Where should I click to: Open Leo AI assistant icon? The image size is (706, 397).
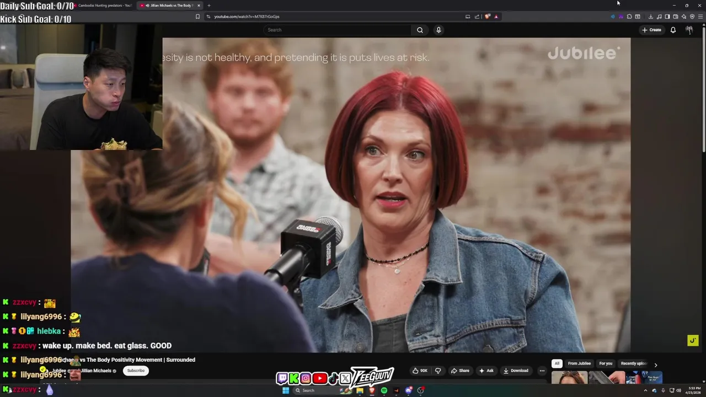pyautogui.click(x=684, y=17)
